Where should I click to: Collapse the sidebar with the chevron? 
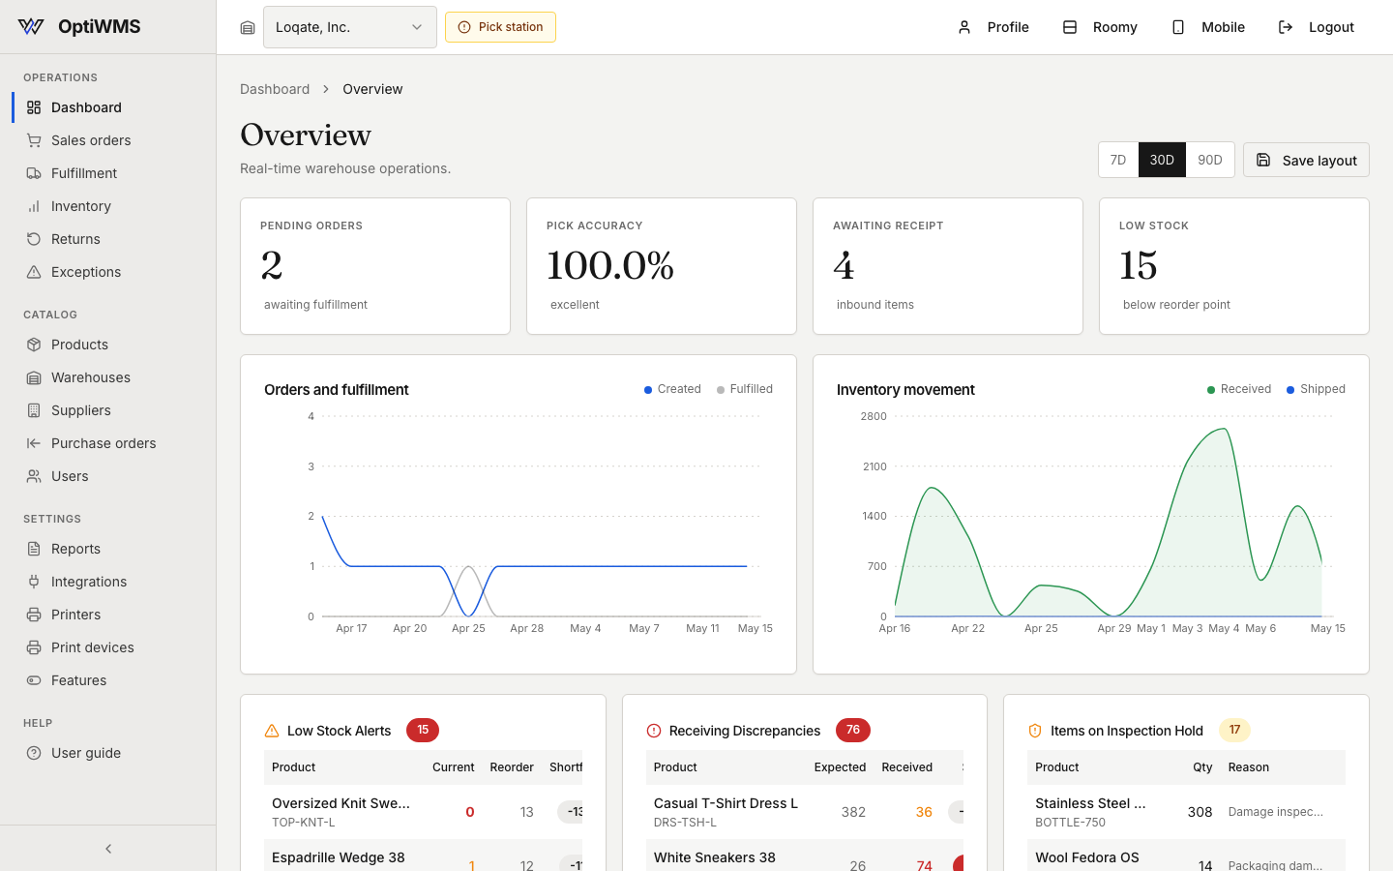click(x=108, y=849)
